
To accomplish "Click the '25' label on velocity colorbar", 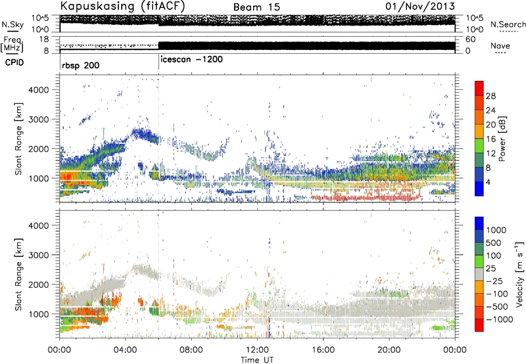I will (491, 268).
